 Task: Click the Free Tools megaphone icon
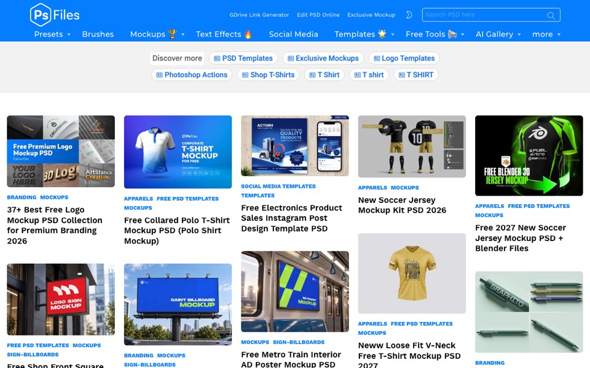[x=452, y=34]
